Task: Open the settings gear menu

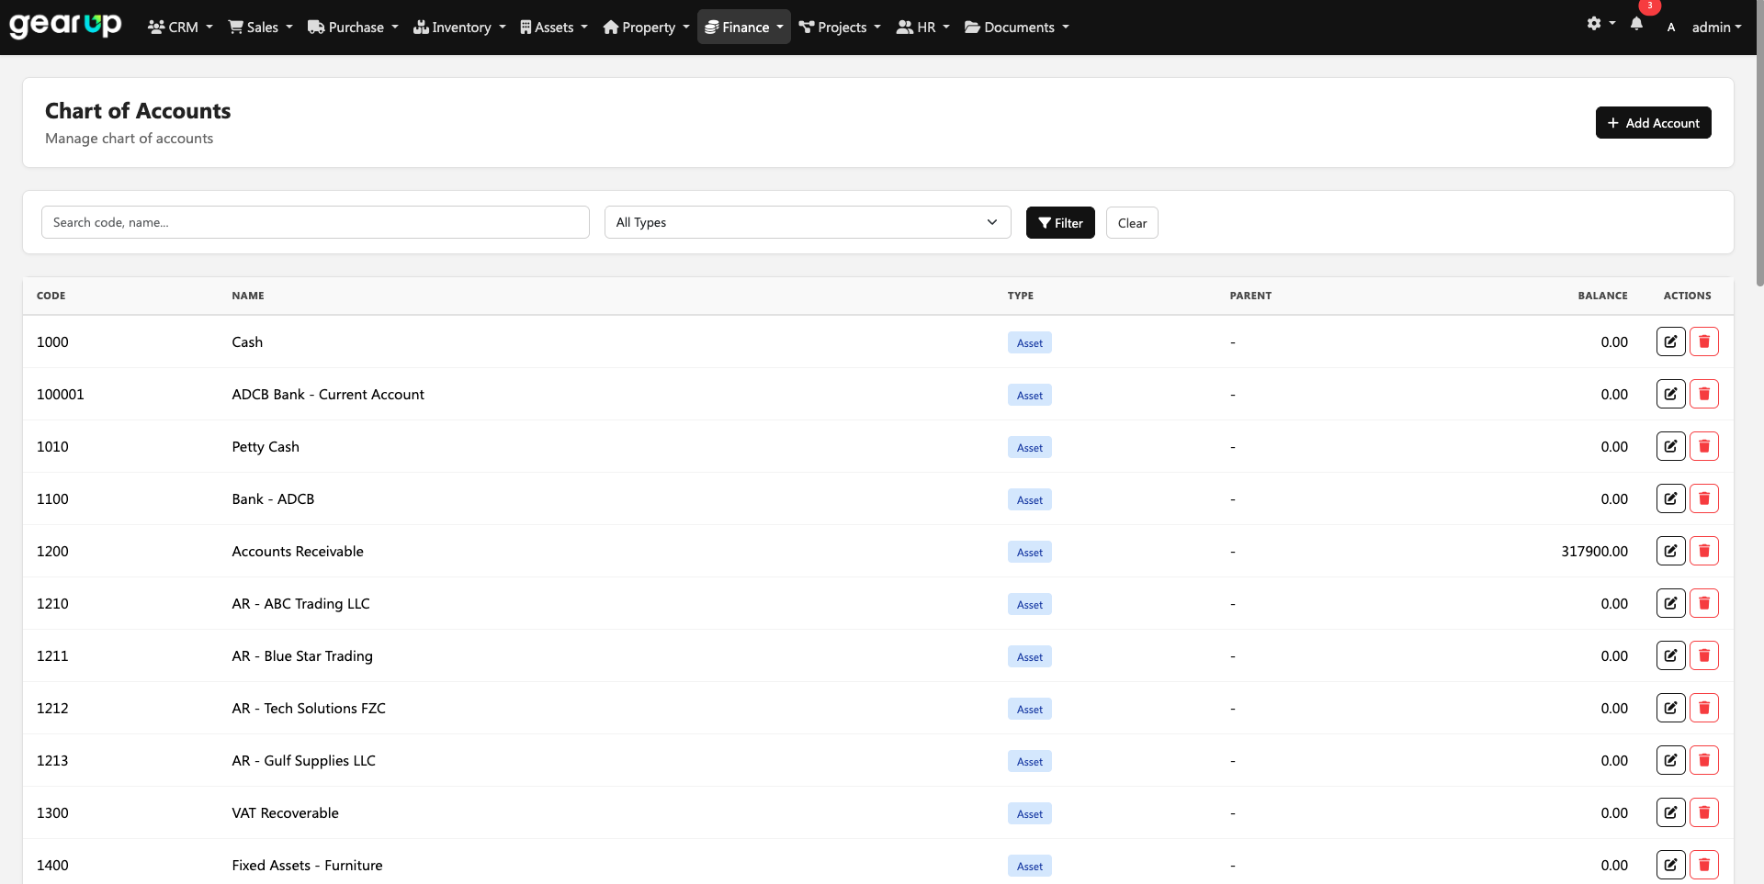Action: (x=1598, y=24)
